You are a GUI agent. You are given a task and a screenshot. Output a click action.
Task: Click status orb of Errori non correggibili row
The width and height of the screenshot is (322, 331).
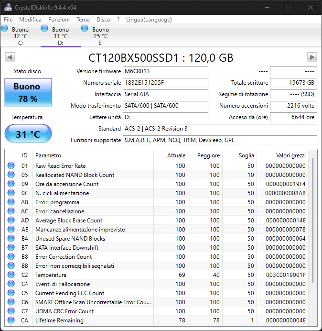[x=11, y=265]
